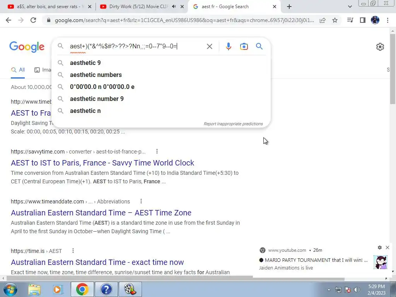Open the Chrome profile avatar
This screenshot has width=396, height=297.
point(375,20)
